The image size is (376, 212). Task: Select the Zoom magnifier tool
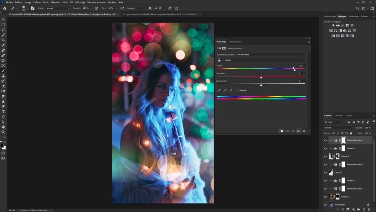[3, 132]
